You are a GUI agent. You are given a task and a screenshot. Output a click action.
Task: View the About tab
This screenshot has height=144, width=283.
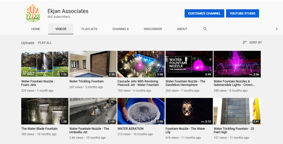coord(182,29)
